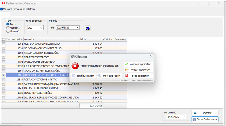226x126 pixels.
Task: Click the Vendedor column header
Action: coord(51,39)
